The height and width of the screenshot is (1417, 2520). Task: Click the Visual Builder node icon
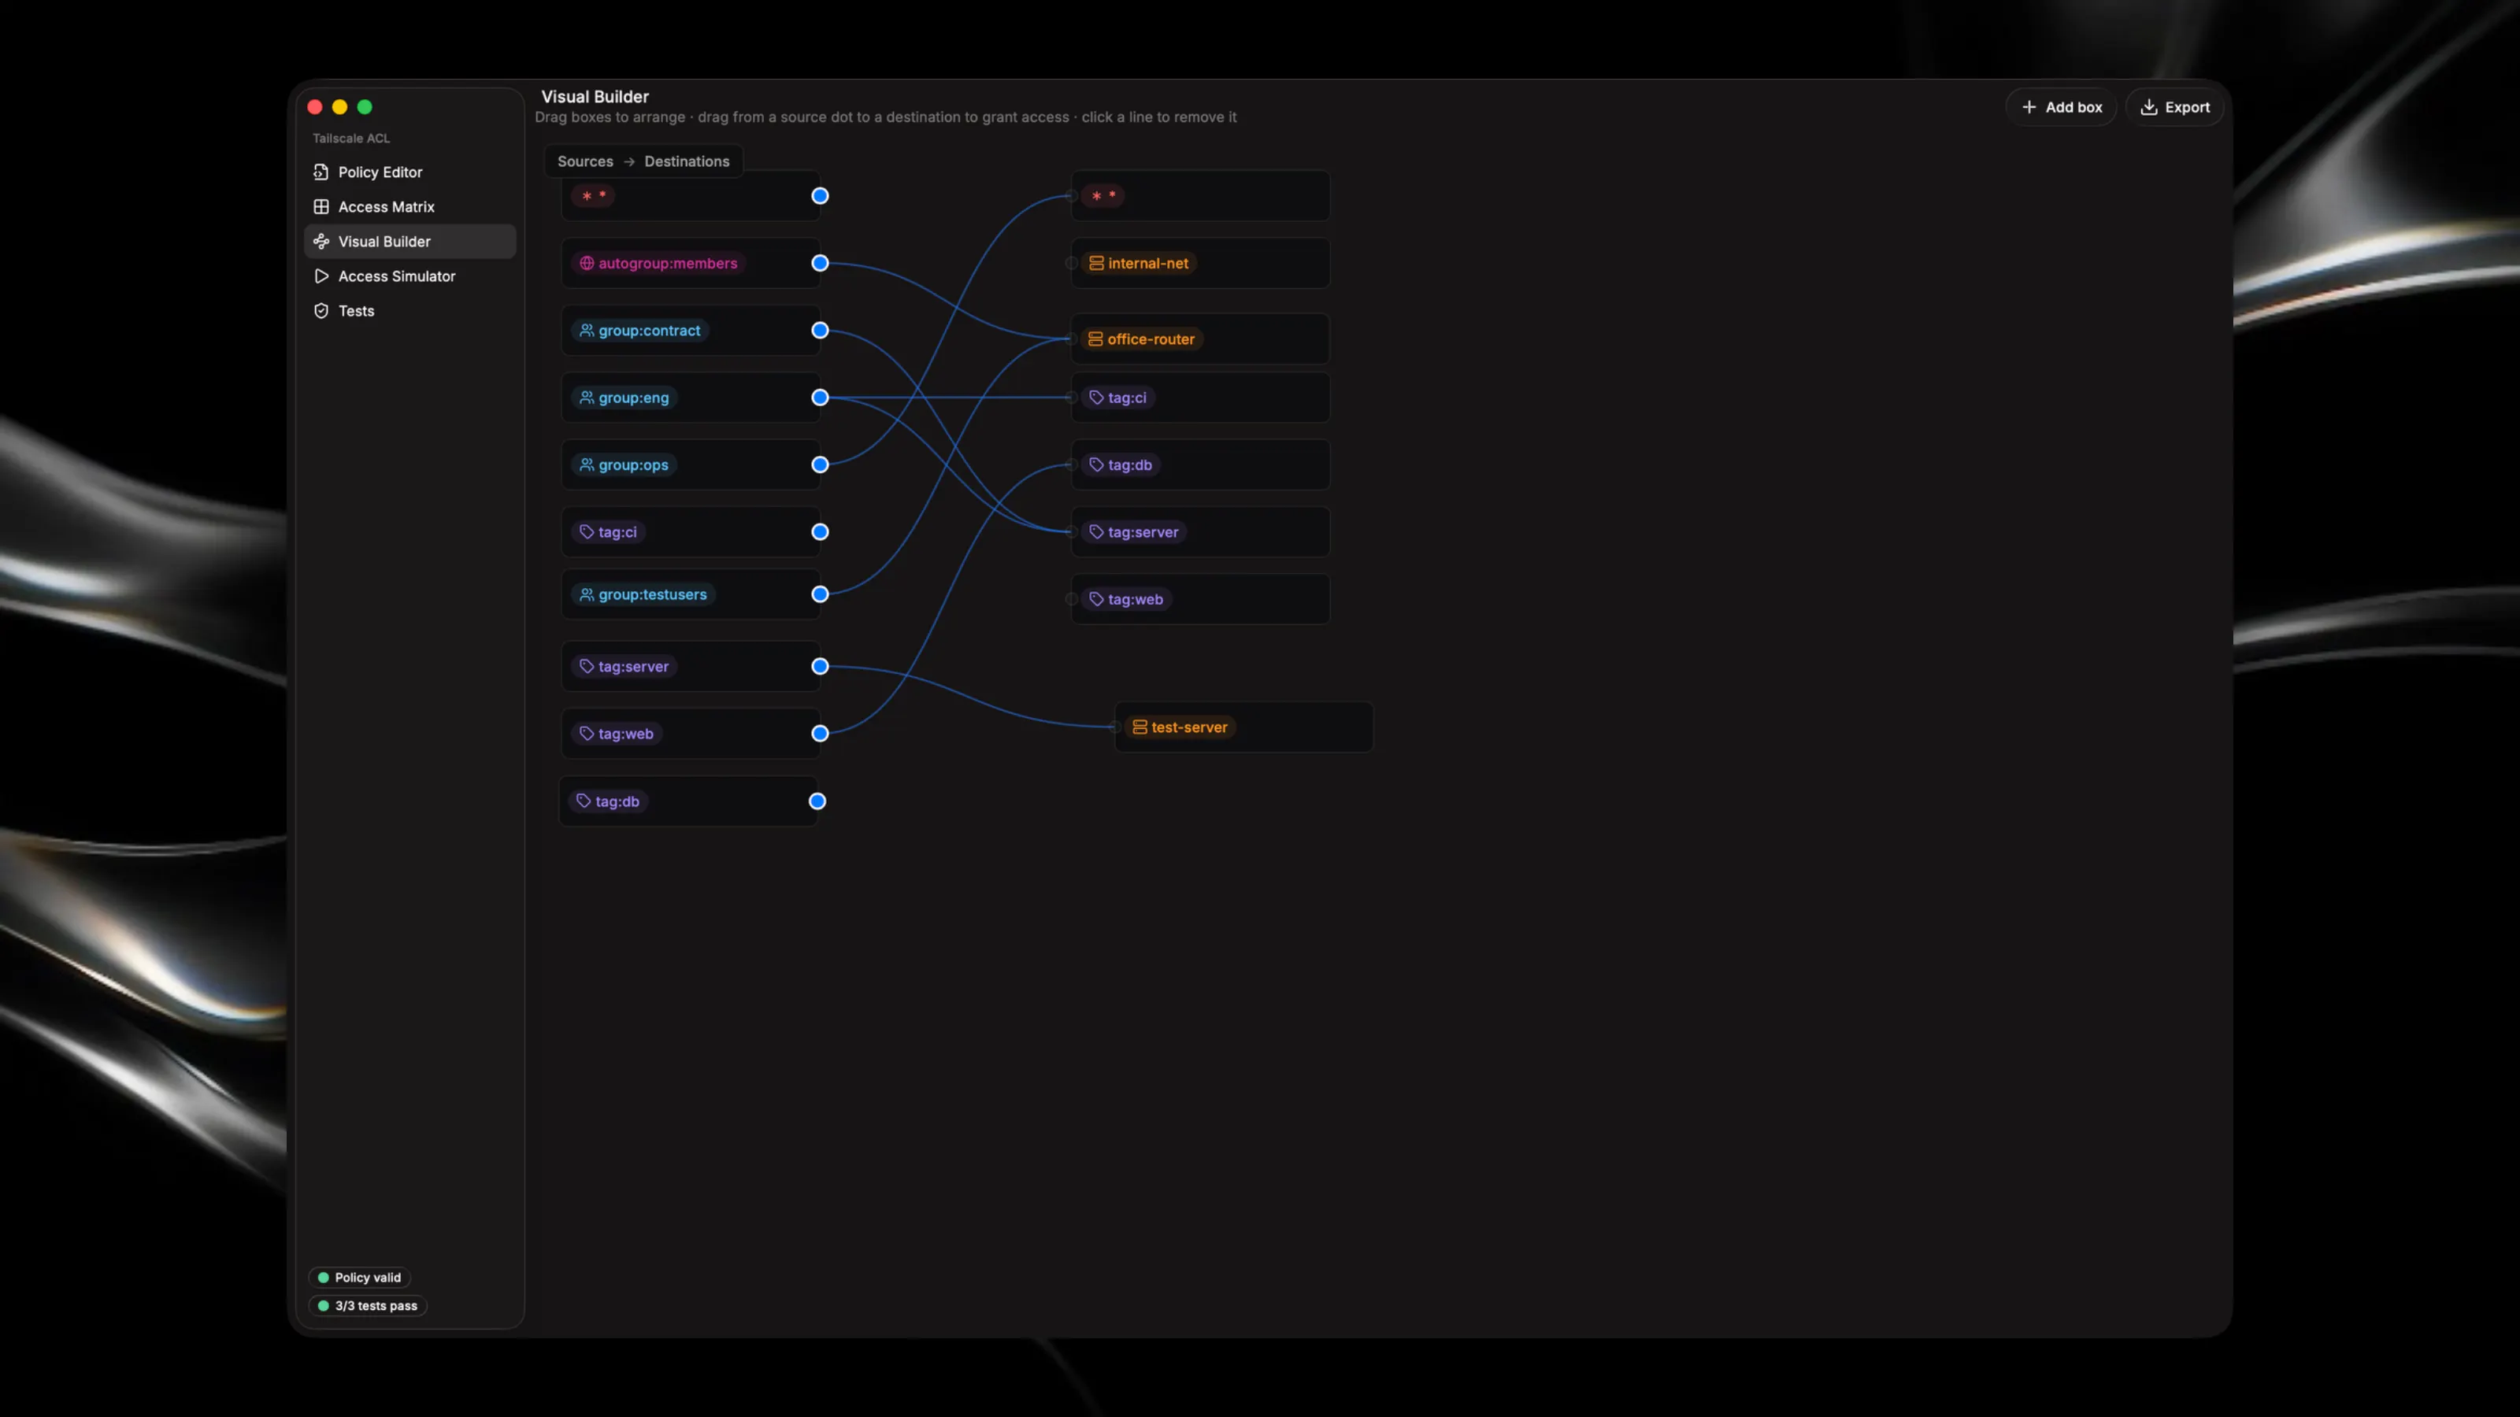click(321, 242)
